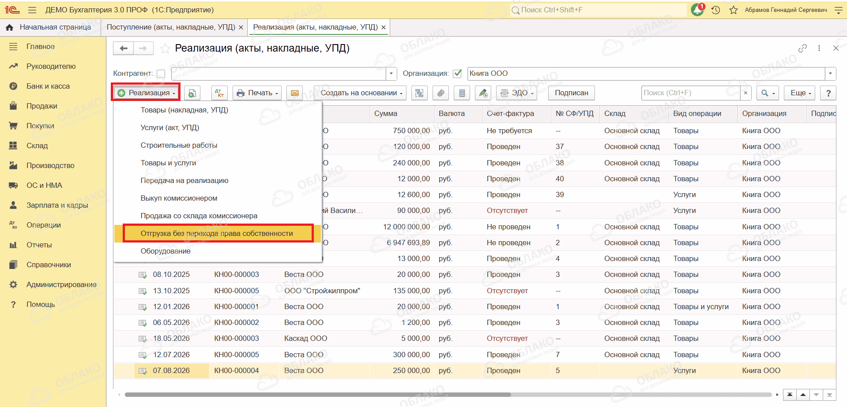Click the document icon in the 08.10.2025 row
This screenshot has width=847, height=407.
[x=143, y=275]
